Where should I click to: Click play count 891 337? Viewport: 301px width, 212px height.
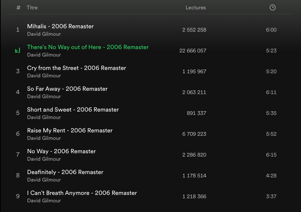click(x=197, y=113)
